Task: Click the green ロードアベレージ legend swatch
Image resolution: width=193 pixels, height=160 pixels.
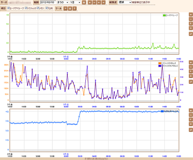Action: [x=164, y=16]
